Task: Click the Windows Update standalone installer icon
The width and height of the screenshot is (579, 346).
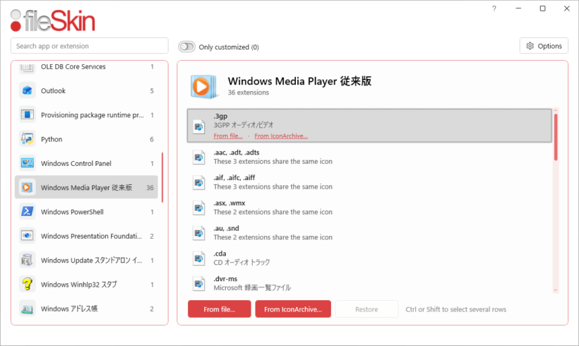Action: point(27,260)
